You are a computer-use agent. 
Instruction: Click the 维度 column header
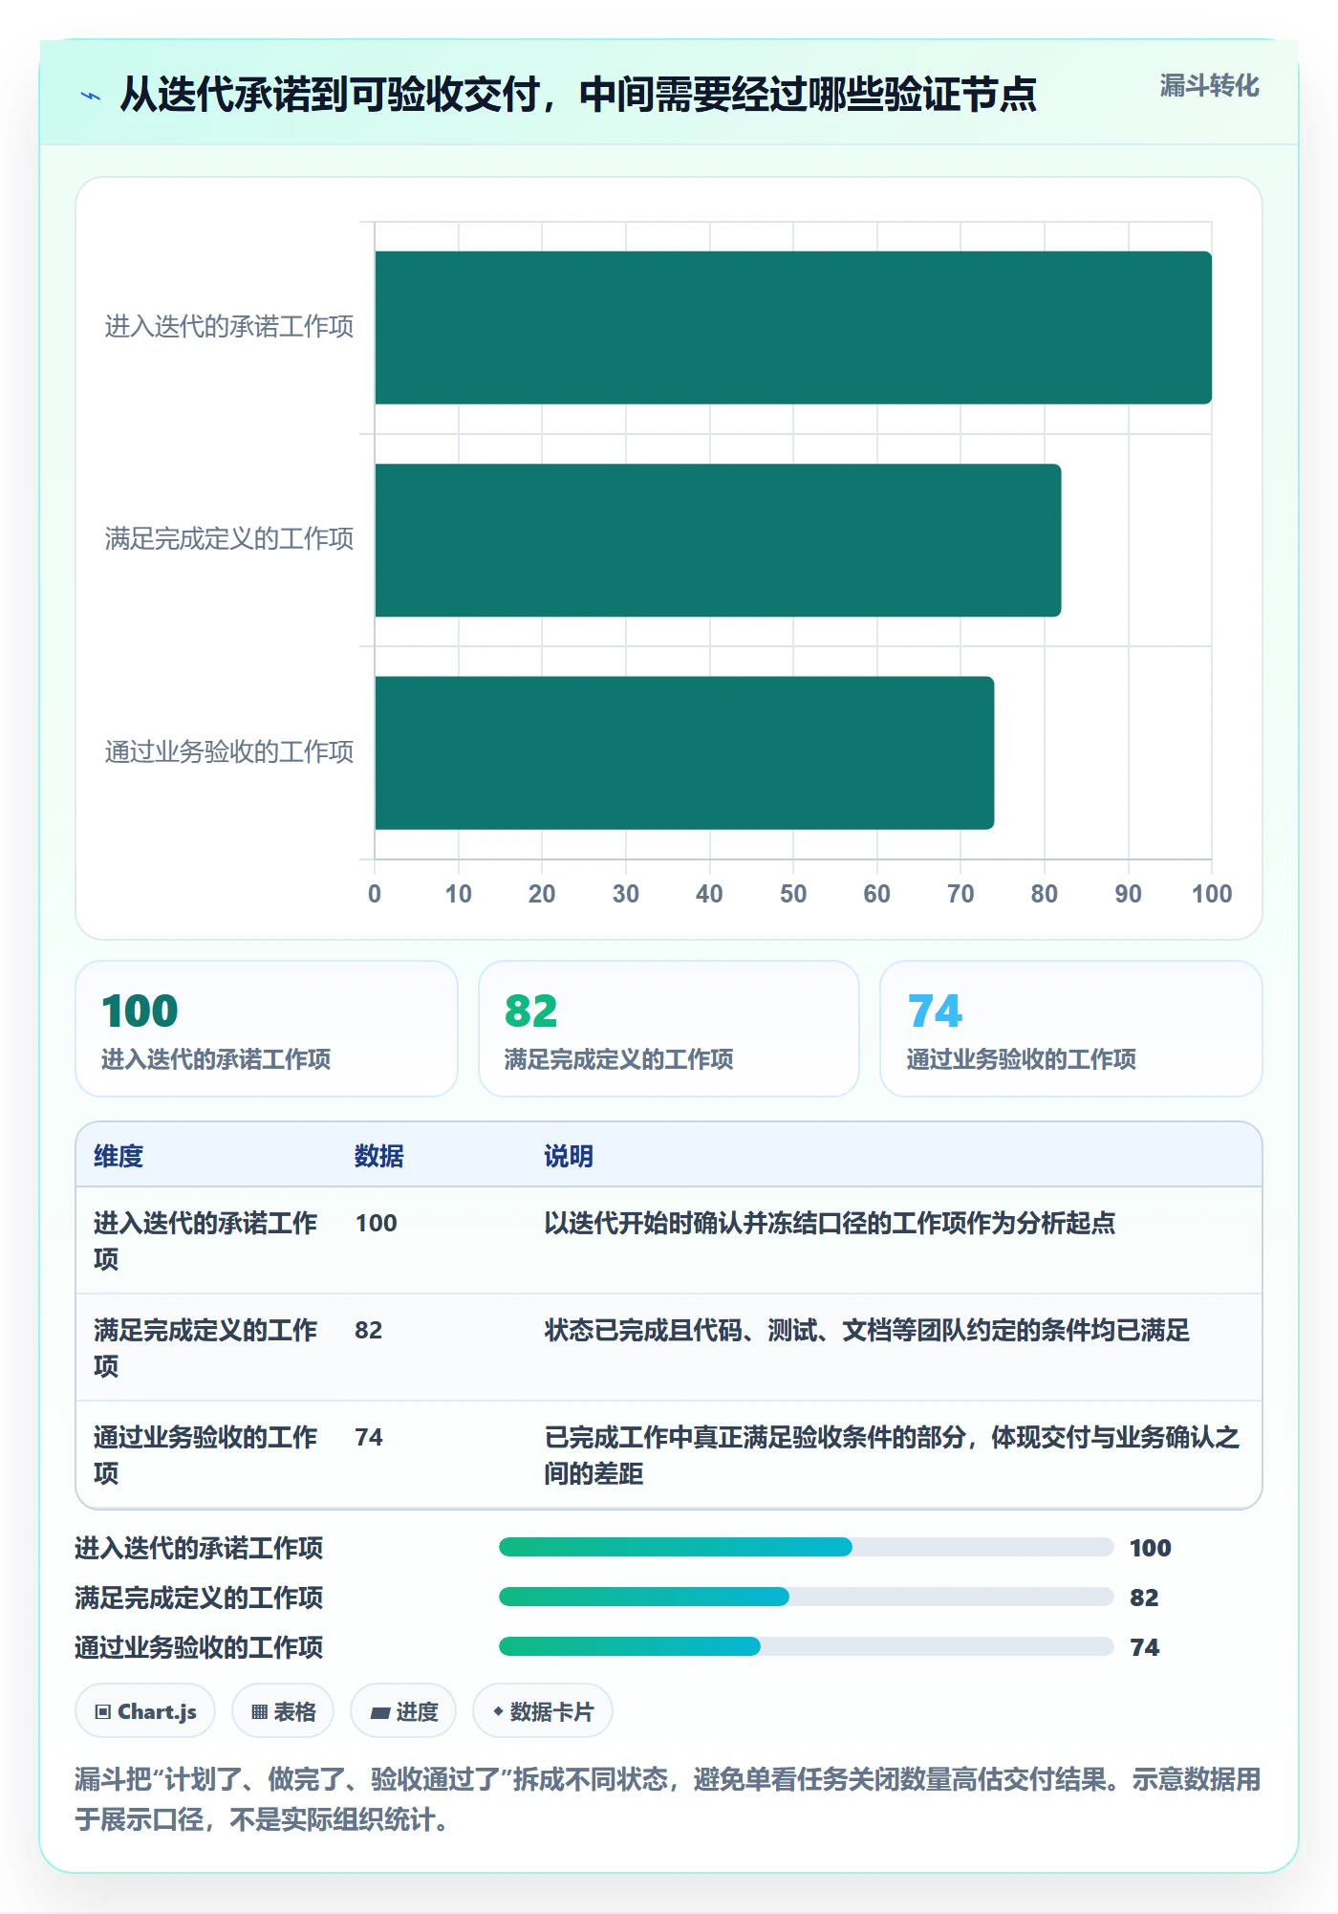tap(119, 1156)
